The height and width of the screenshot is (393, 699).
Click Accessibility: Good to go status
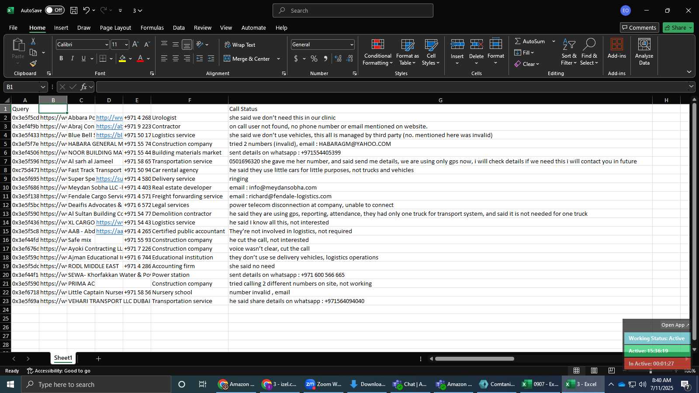click(59, 371)
